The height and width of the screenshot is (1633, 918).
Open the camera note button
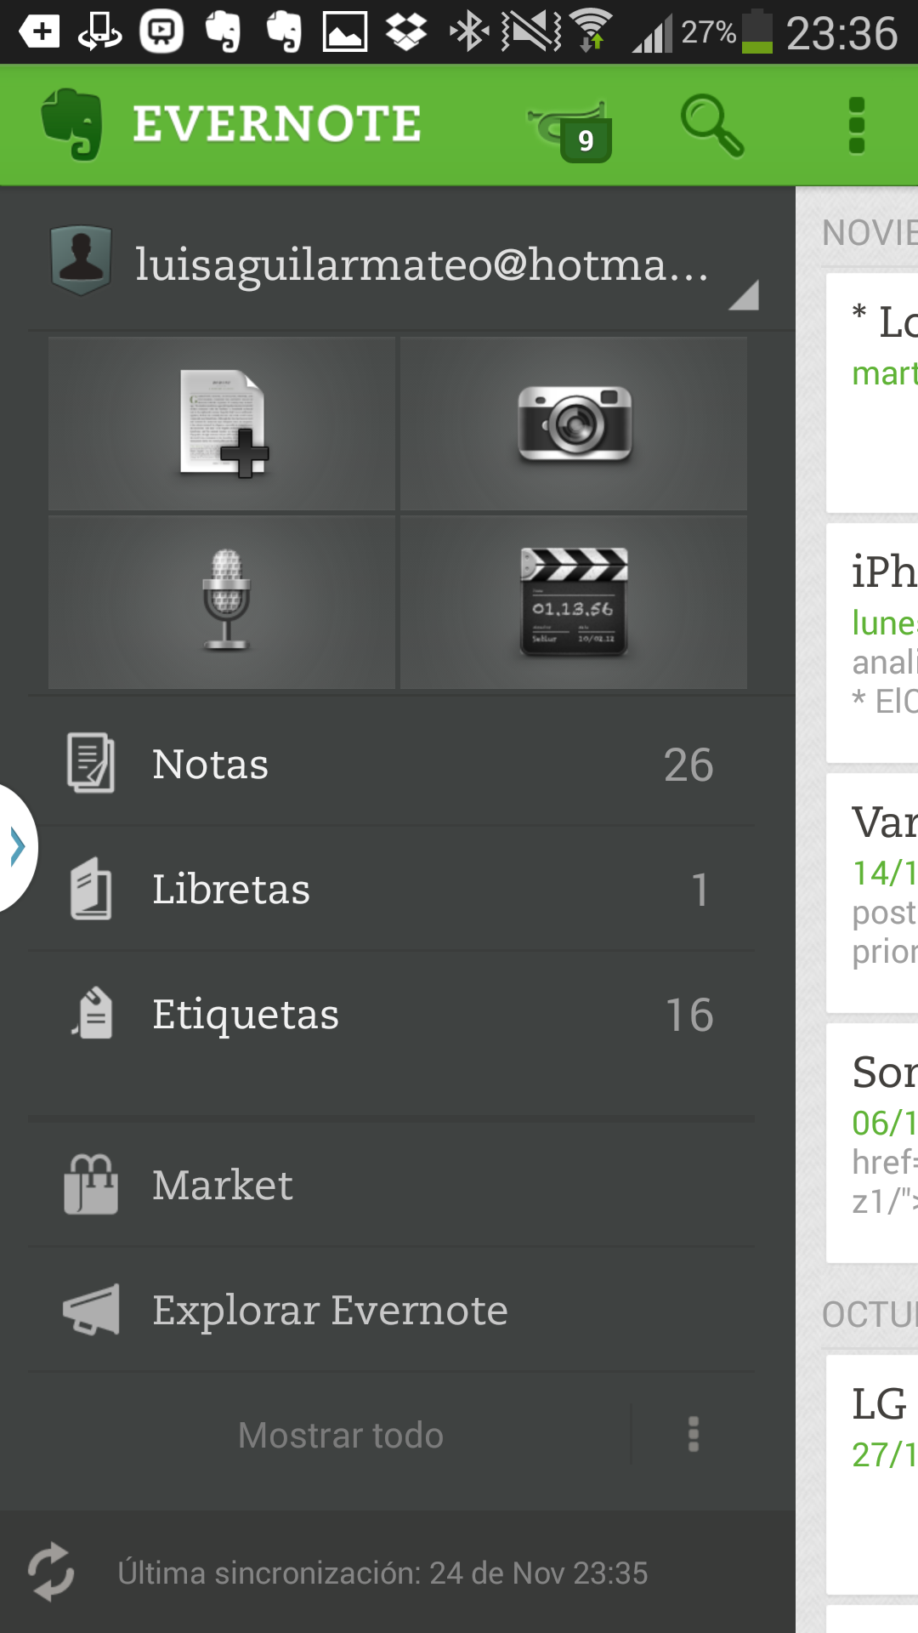(574, 424)
